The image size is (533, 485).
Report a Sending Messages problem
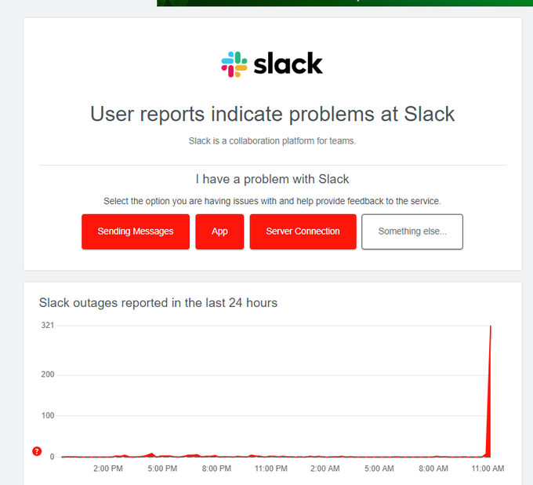[x=136, y=232]
